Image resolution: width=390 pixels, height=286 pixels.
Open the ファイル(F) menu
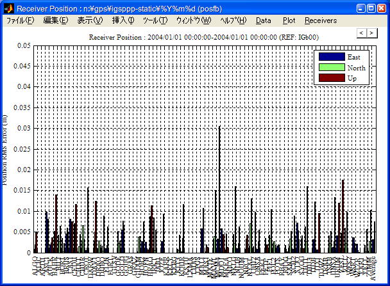[x=21, y=20]
